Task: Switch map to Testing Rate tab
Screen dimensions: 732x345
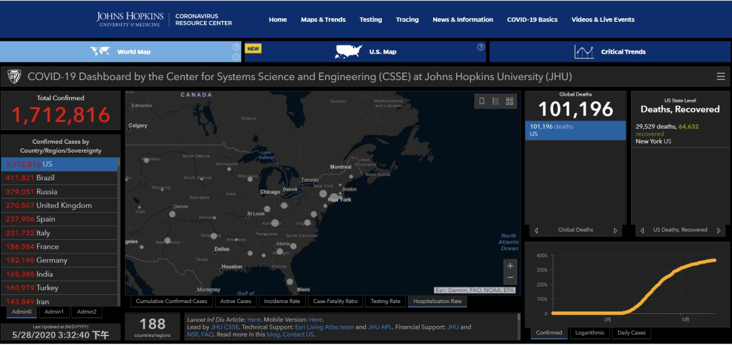Action: pos(385,302)
